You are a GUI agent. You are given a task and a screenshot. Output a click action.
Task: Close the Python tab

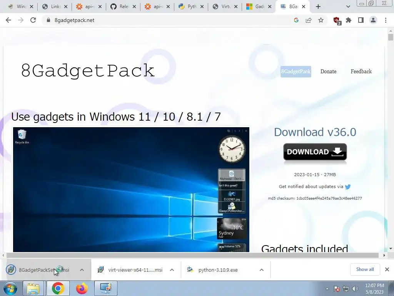tap(202, 7)
